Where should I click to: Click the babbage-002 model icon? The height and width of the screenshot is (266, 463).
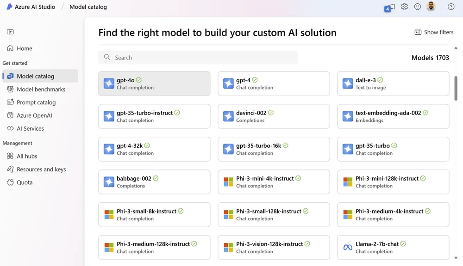coord(109,182)
